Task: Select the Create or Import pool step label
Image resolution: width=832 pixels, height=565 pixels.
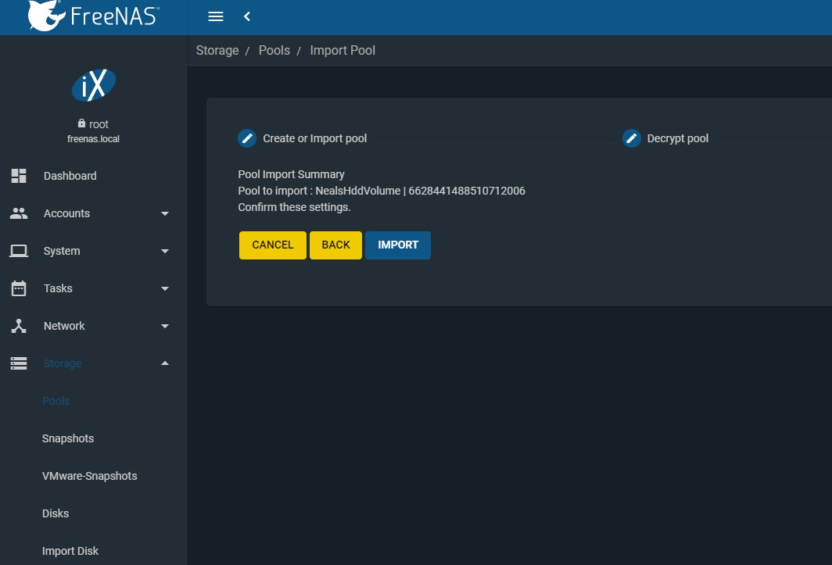Action: tap(314, 138)
